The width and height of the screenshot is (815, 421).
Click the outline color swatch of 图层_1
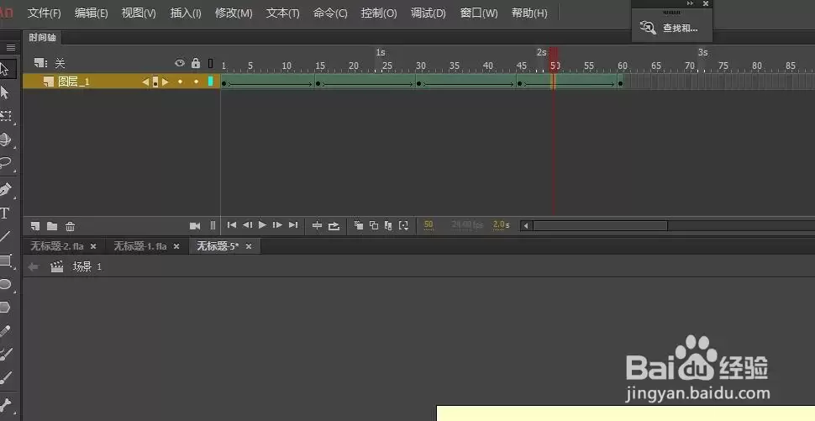(x=211, y=81)
